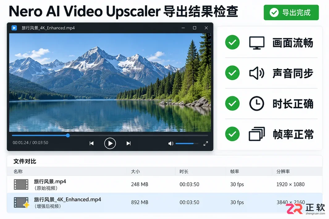Click the green 导出完成 button
329x219 pixels.
pos(291,13)
